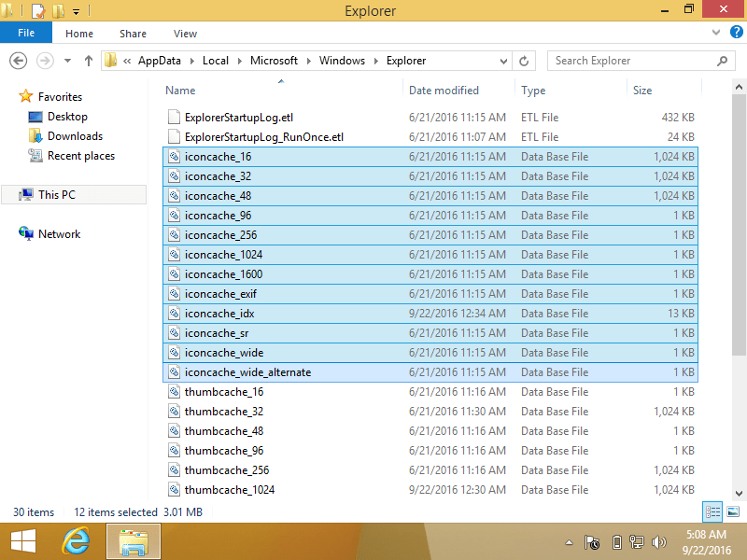The width and height of the screenshot is (747, 560).
Task: Open the Action Center flag icon
Action: (592, 541)
